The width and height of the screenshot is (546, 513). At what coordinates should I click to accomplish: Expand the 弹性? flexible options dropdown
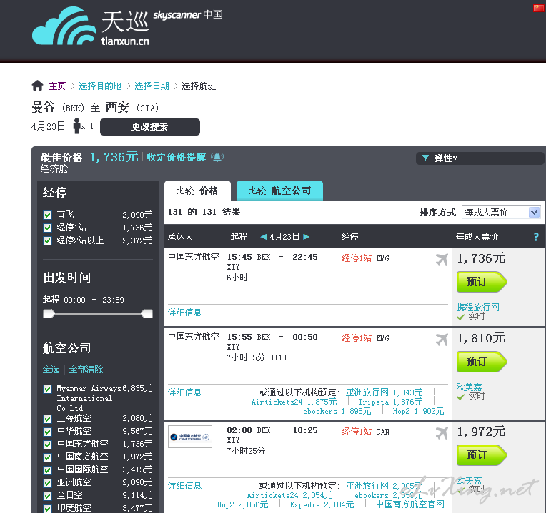(x=480, y=158)
